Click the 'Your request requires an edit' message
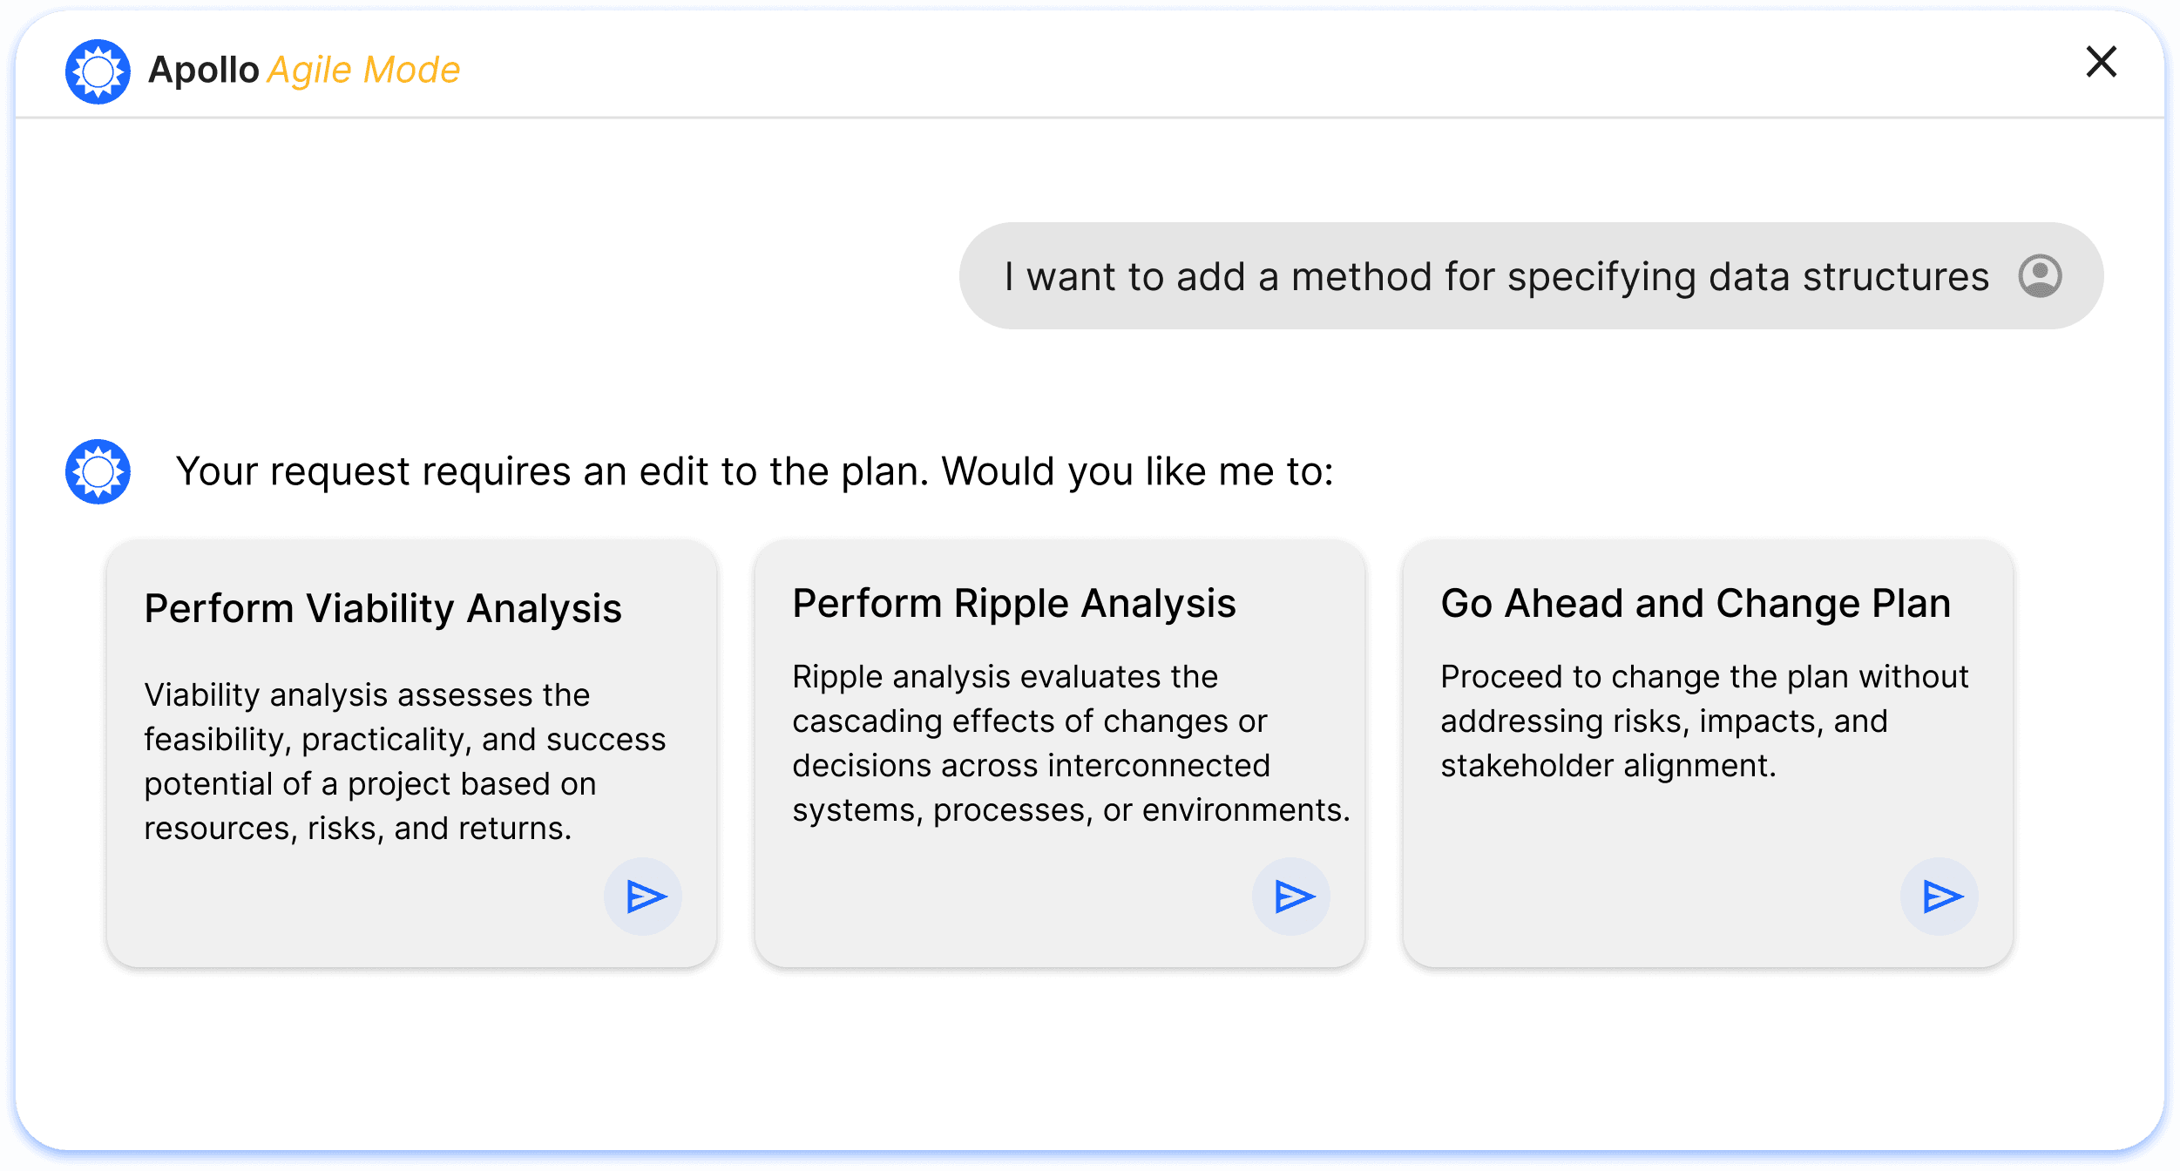Viewport: 2180px width, 1171px height. coord(755,471)
